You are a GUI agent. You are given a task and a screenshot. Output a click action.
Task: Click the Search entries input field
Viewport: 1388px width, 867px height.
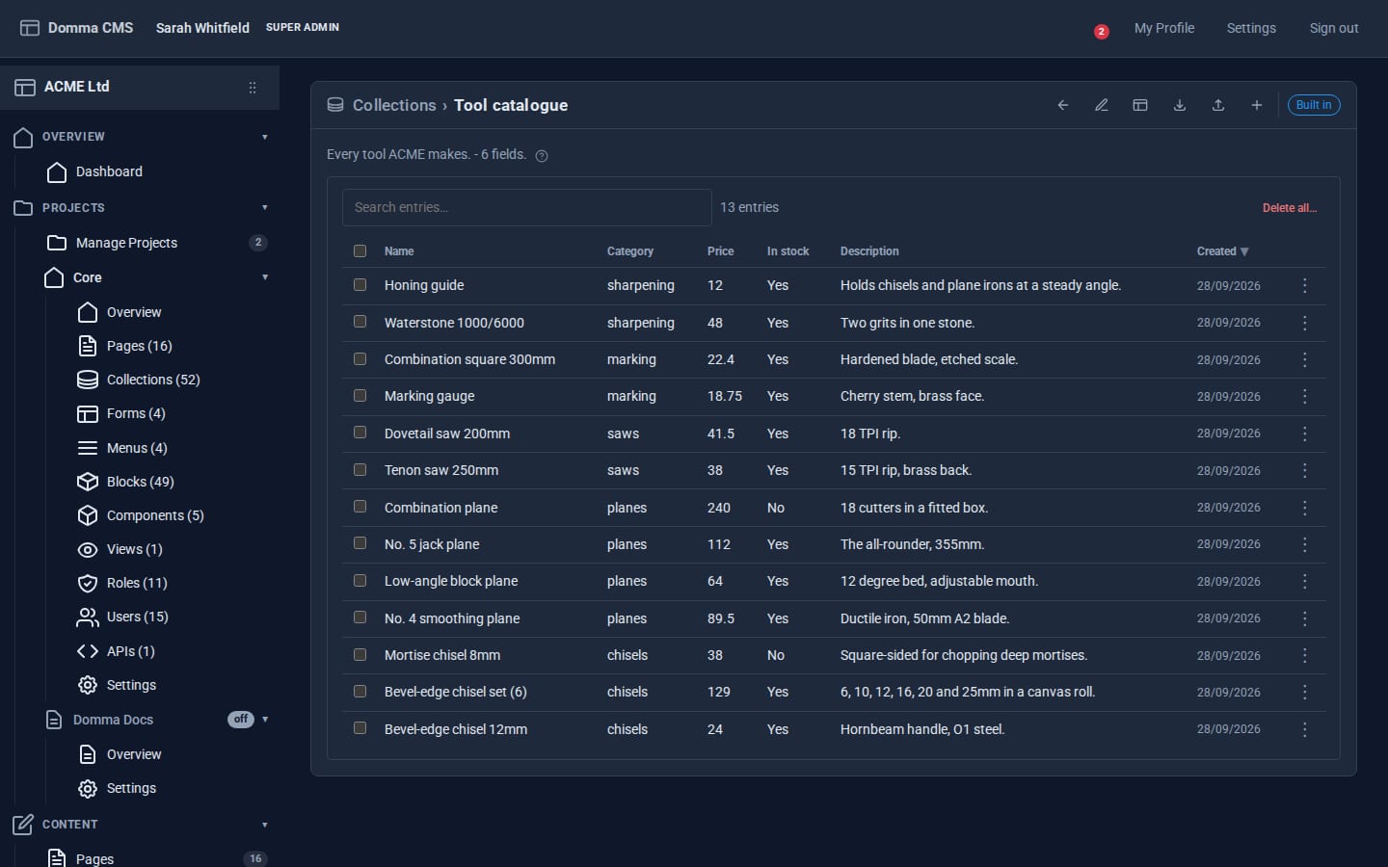(x=527, y=207)
